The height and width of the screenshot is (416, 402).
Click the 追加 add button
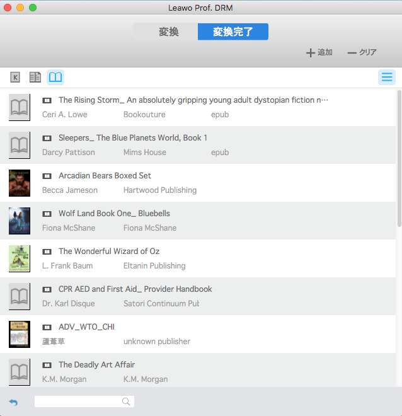click(x=319, y=52)
